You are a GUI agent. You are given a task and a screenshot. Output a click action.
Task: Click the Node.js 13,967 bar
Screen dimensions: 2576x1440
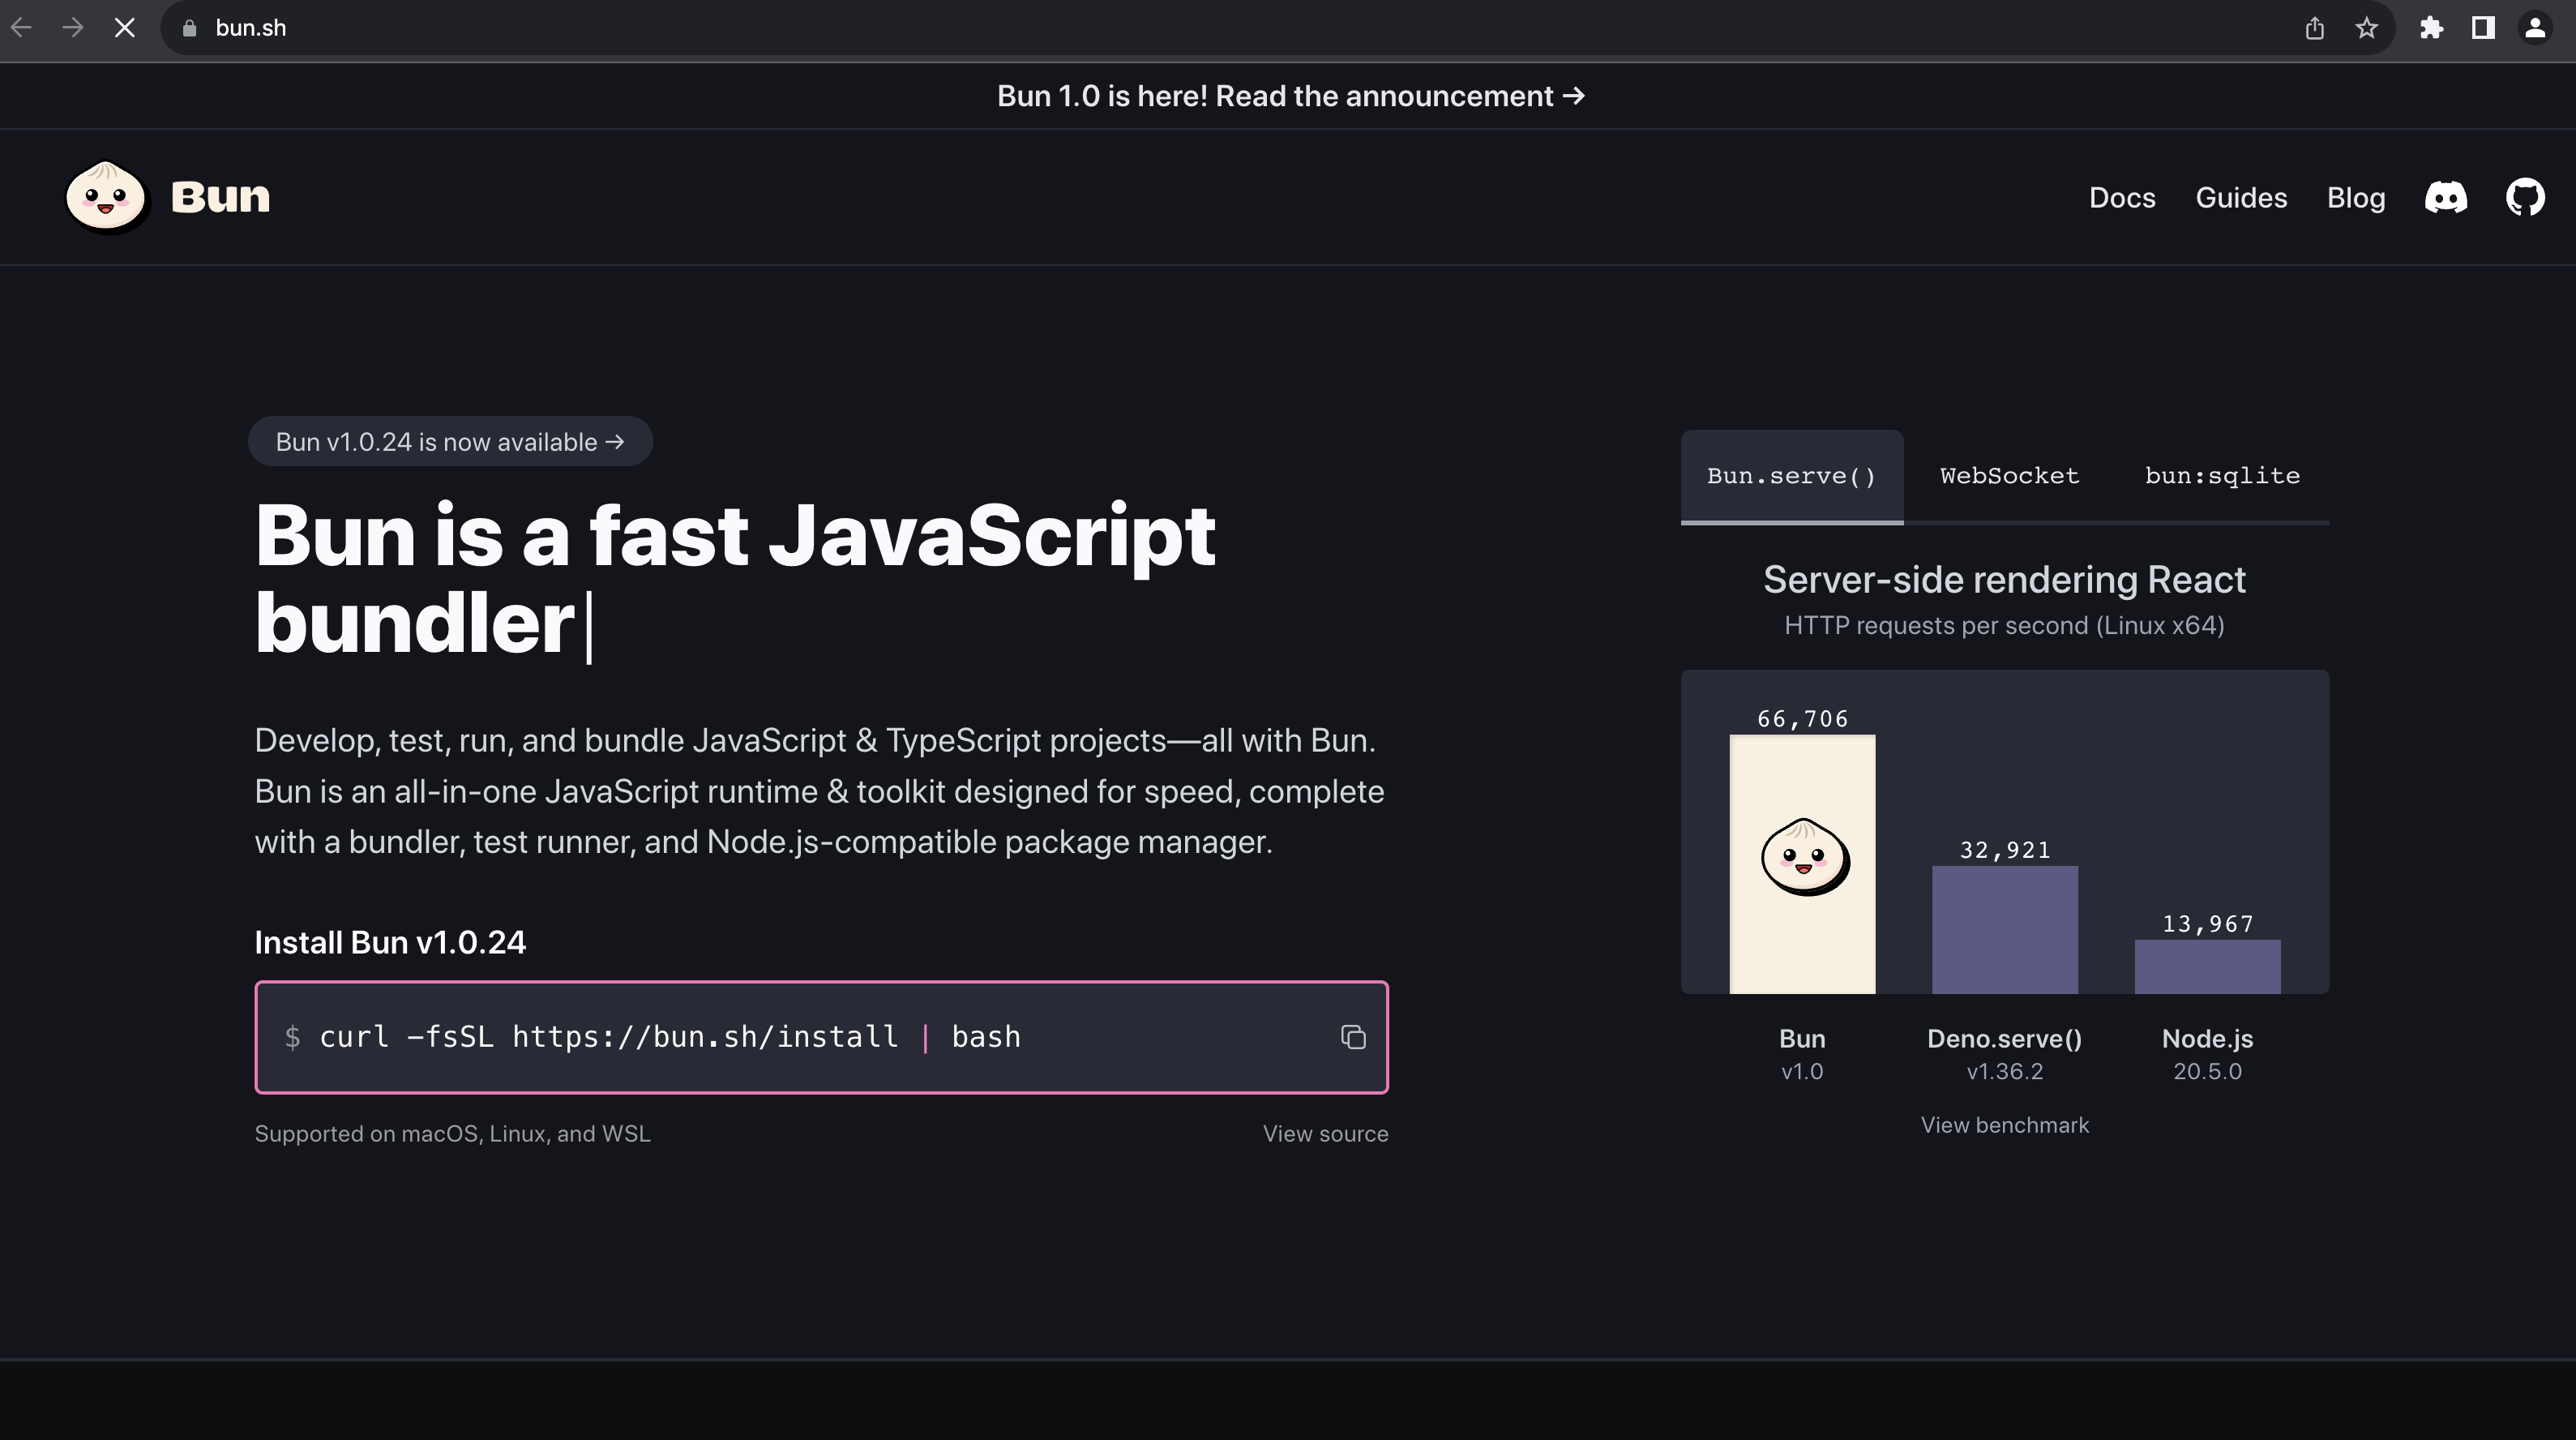[x=2207, y=966]
